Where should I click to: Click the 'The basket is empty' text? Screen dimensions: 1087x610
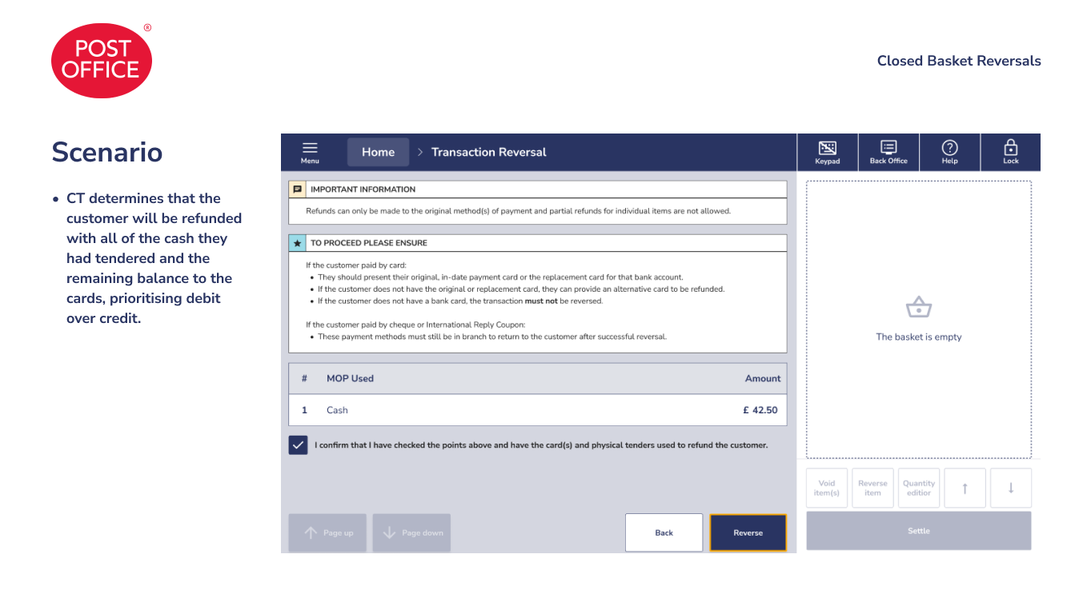919,337
